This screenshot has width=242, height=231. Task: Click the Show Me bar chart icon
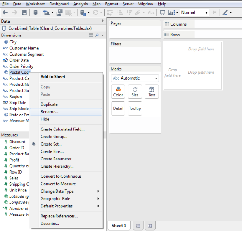point(172,12)
